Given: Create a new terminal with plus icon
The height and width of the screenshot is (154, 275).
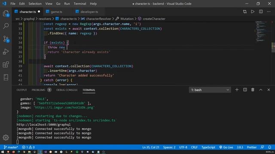Looking at the screenshot, I should [237, 90].
